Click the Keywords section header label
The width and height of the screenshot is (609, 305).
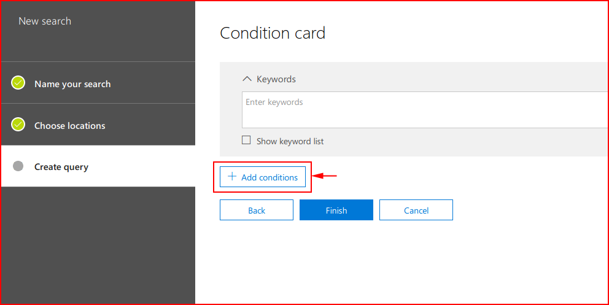(276, 79)
